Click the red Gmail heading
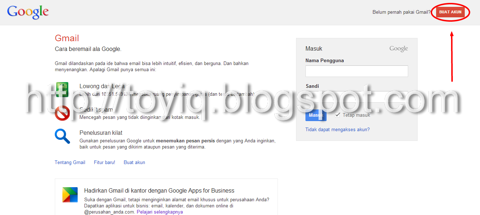Viewport: 480px width, 215px height. [67, 38]
